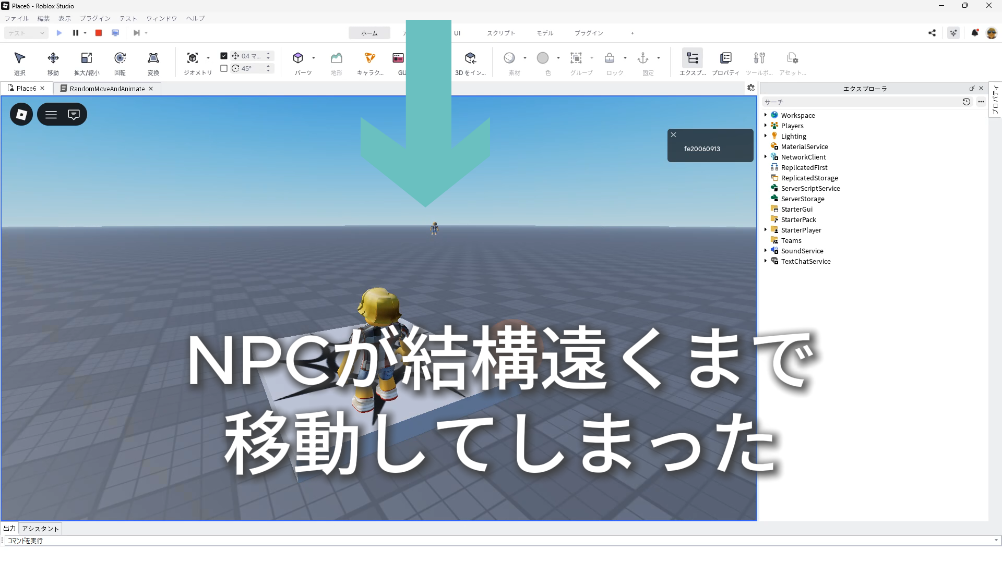The image size is (1002, 563).
Task: Toggle the Explorer (エクスプ...) panel button
Action: pyautogui.click(x=692, y=58)
